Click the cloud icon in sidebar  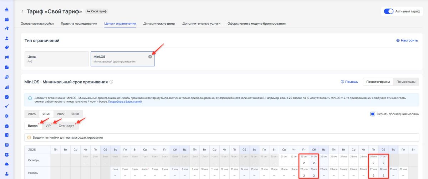click(7, 164)
